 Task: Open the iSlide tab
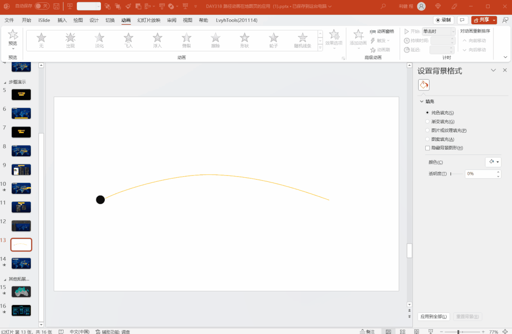44,20
